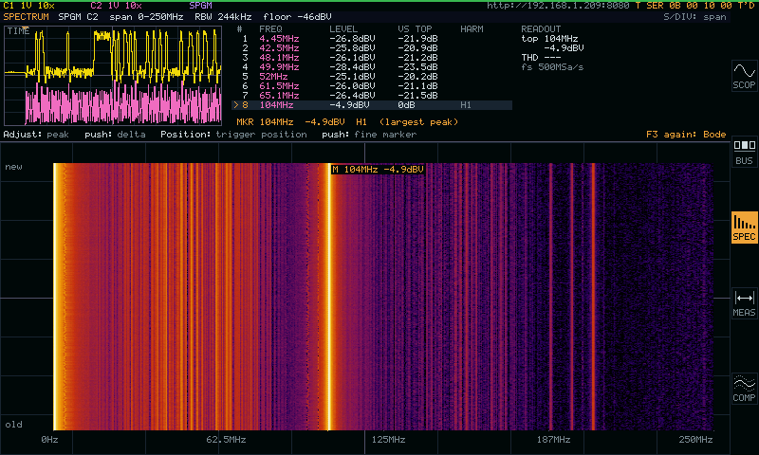Click the C2 1V 10x channel label

[116, 6]
